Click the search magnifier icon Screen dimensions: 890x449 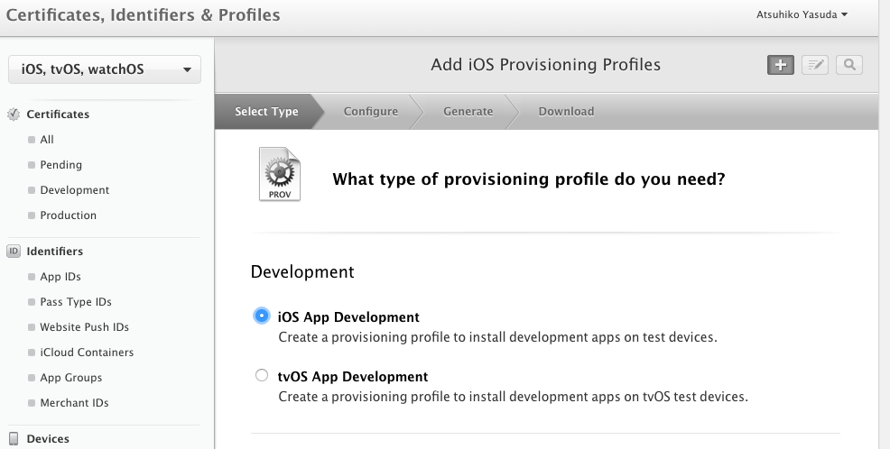pos(849,65)
